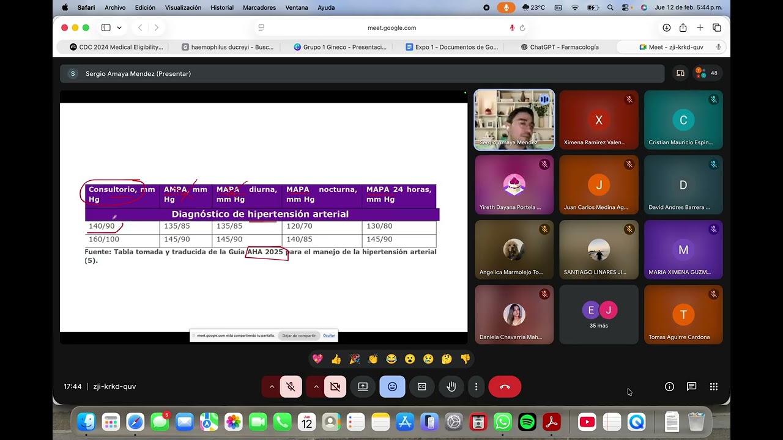Select Sergio Amaya Mendez's video tile
The image size is (783, 440).
click(514, 120)
